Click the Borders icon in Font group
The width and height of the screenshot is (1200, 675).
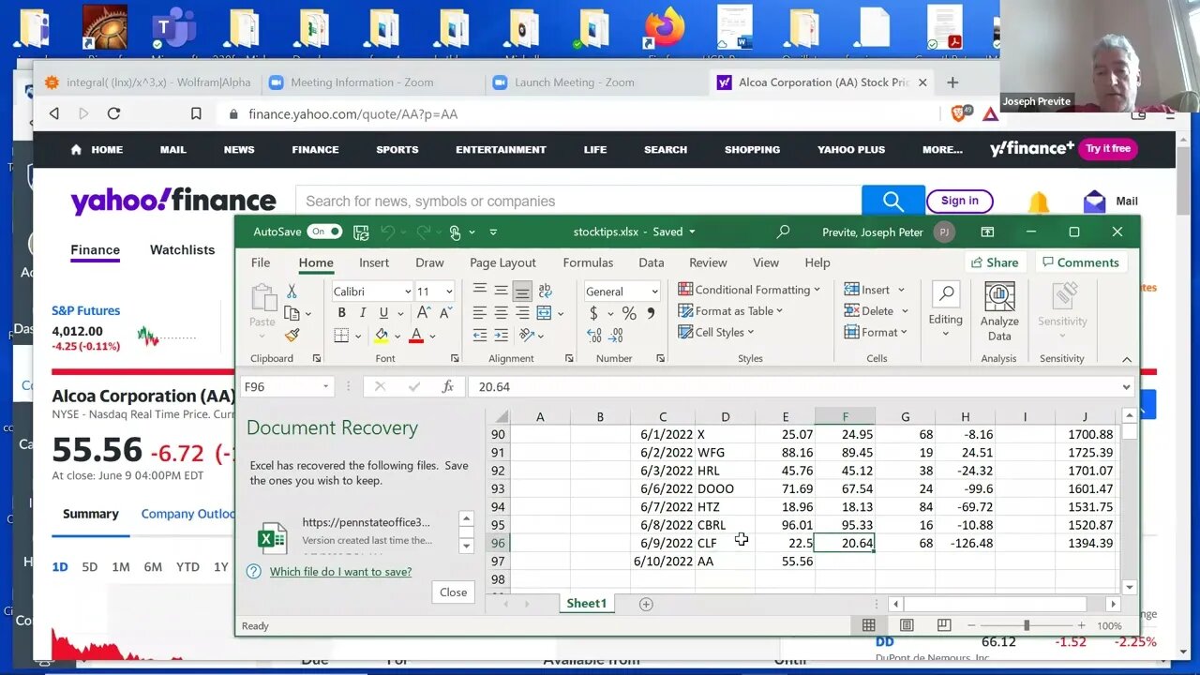[x=341, y=335]
